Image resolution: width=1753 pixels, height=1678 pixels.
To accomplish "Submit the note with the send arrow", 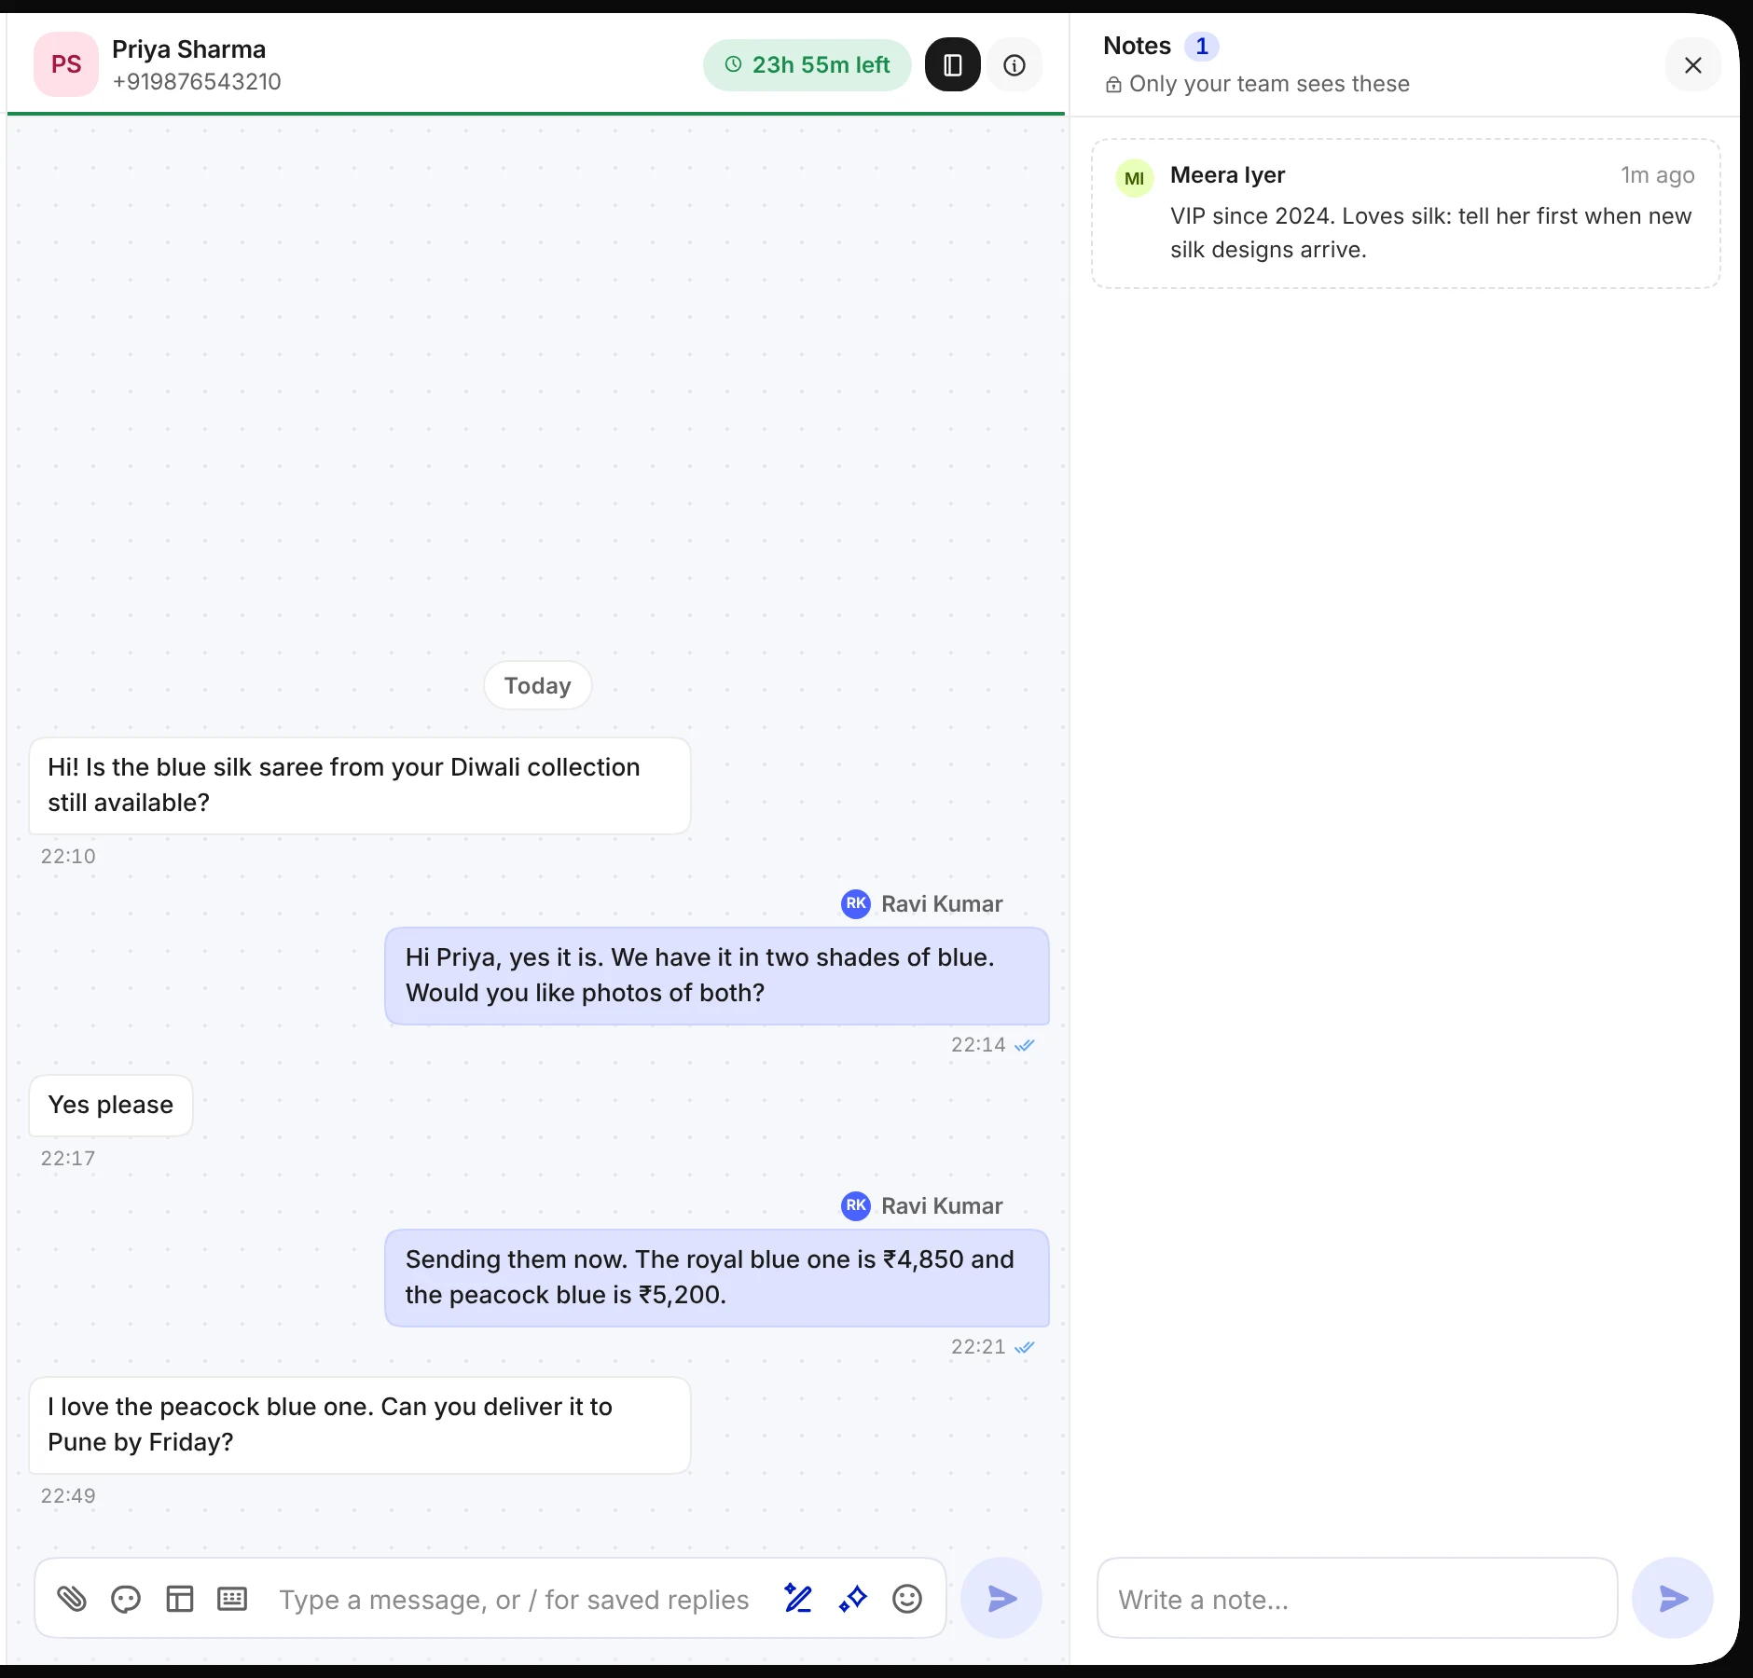I will (1673, 1598).
